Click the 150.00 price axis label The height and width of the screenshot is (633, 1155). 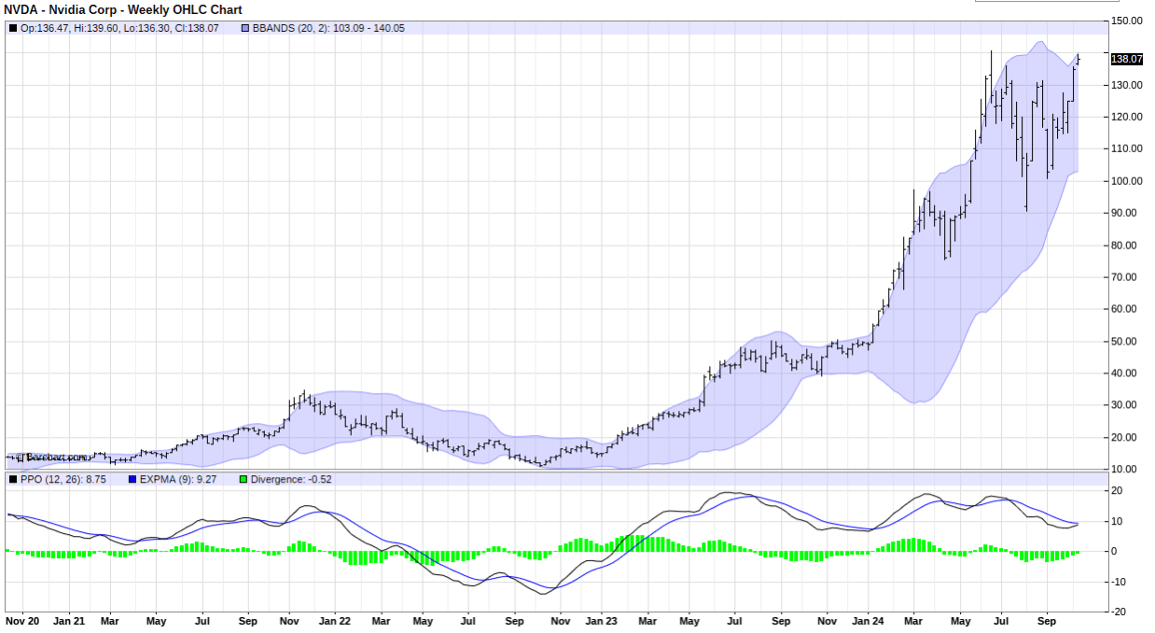click(1127, 21)
